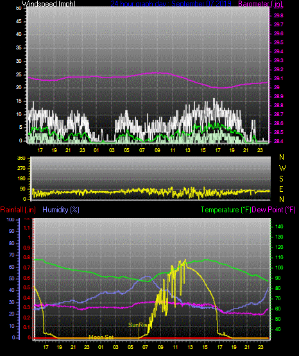Click rainfall axis value "1.1"
Screen dimensions: 299x356
click(x=27, y=228)
